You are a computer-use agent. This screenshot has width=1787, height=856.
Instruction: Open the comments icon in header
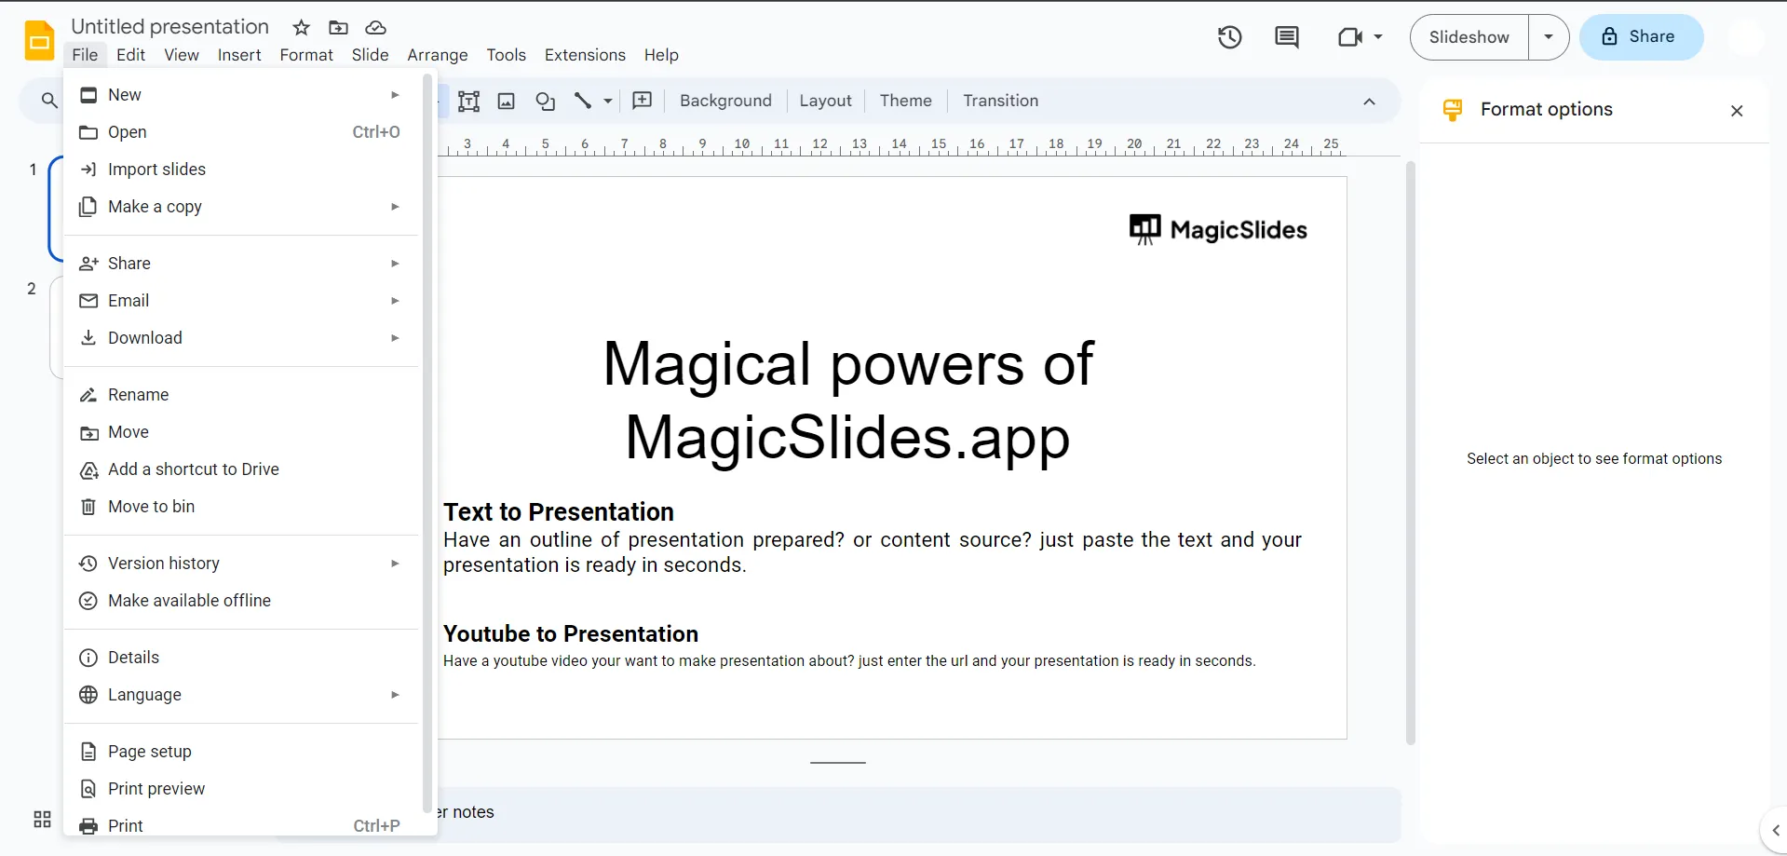tap(1286, 37)
